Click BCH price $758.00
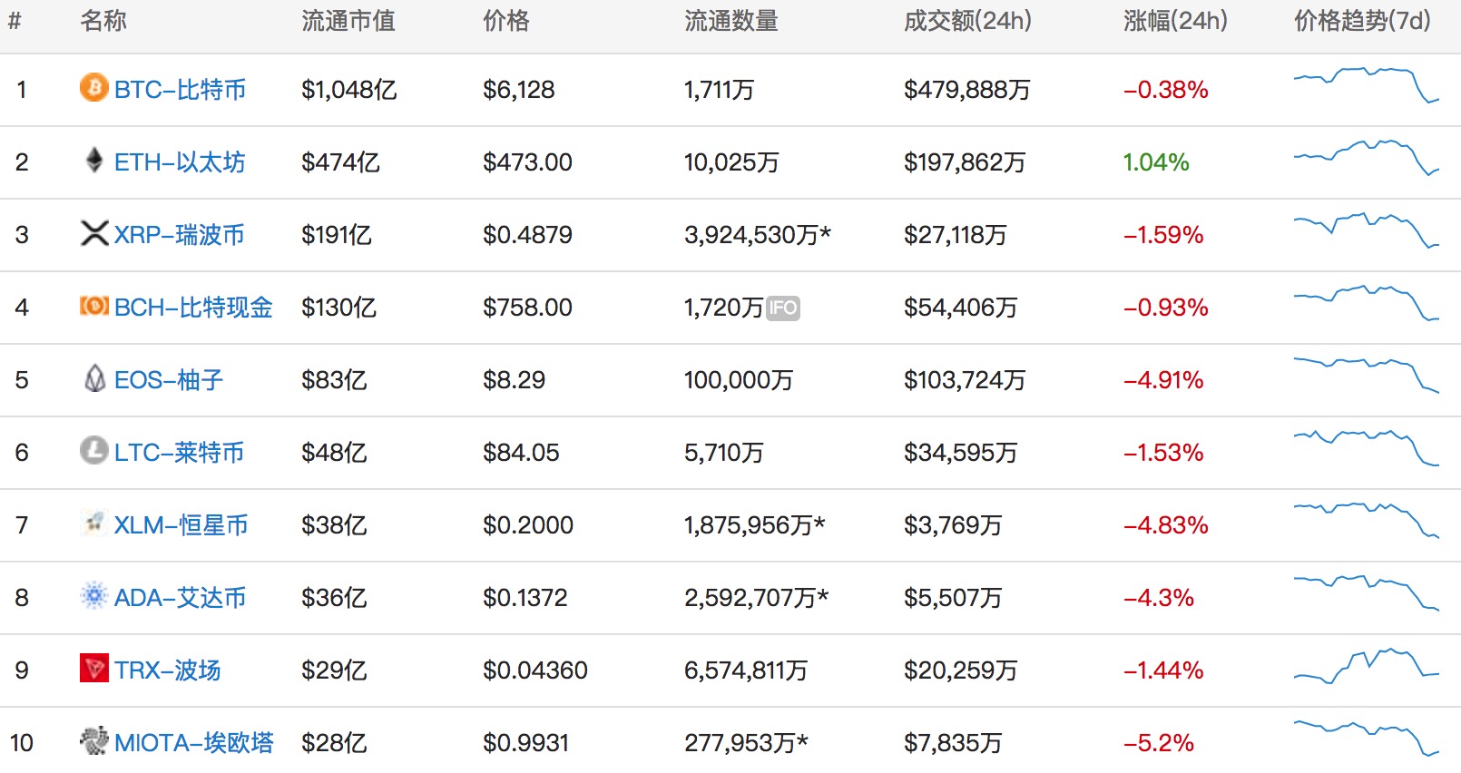 coord(527,308)
